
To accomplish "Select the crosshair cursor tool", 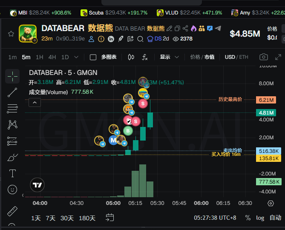I will tap(12, 76).
